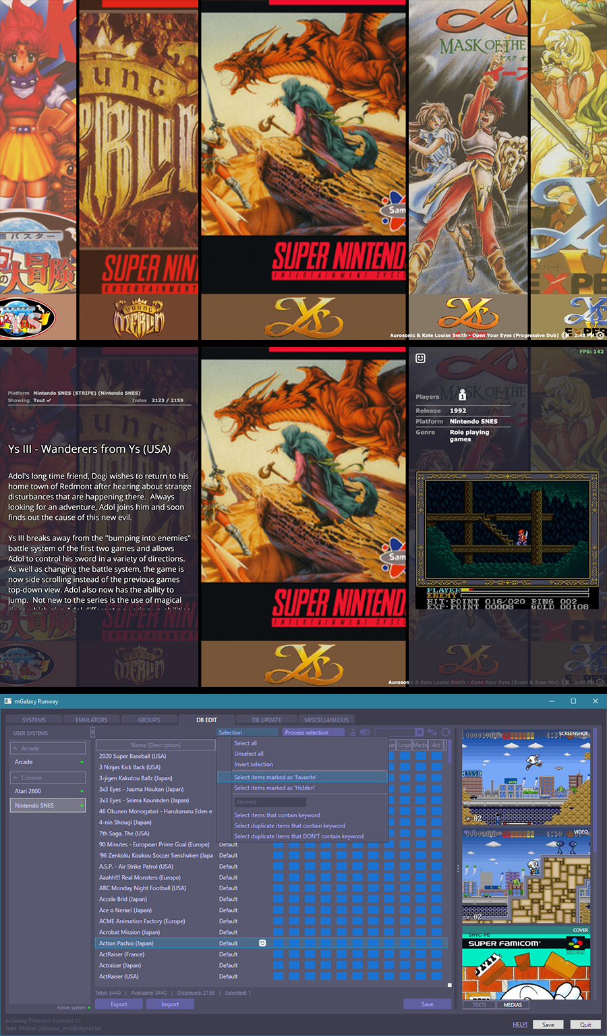Viewport: 607px width, 1036px height.
Task: Click the COVER Super Famicom thumbnail
Action: 526,964
